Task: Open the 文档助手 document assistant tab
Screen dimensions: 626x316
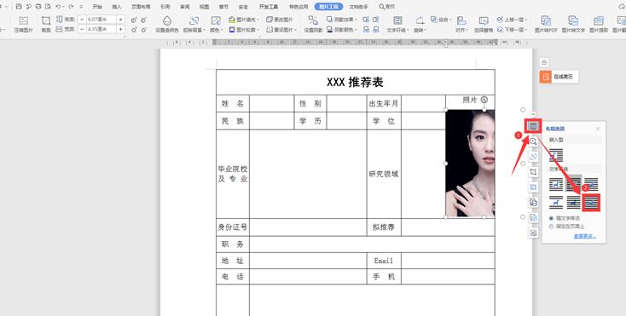Action: (x=359, y=7)
